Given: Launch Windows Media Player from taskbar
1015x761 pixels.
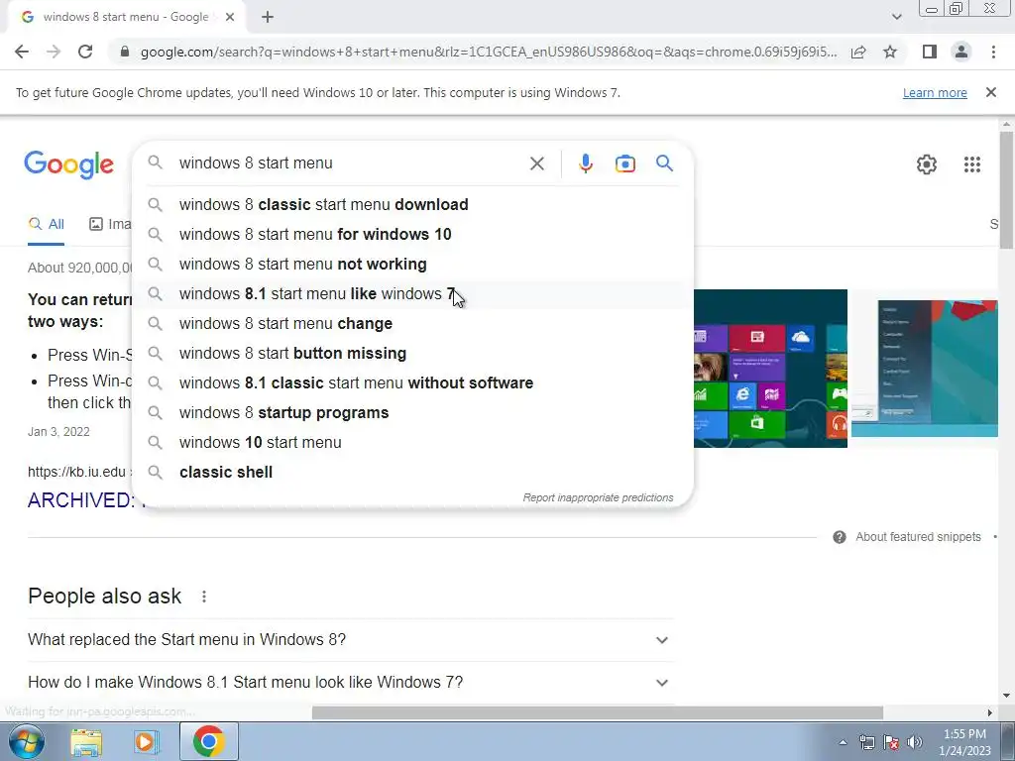Looking at the screenshot, I should (147, 741).
